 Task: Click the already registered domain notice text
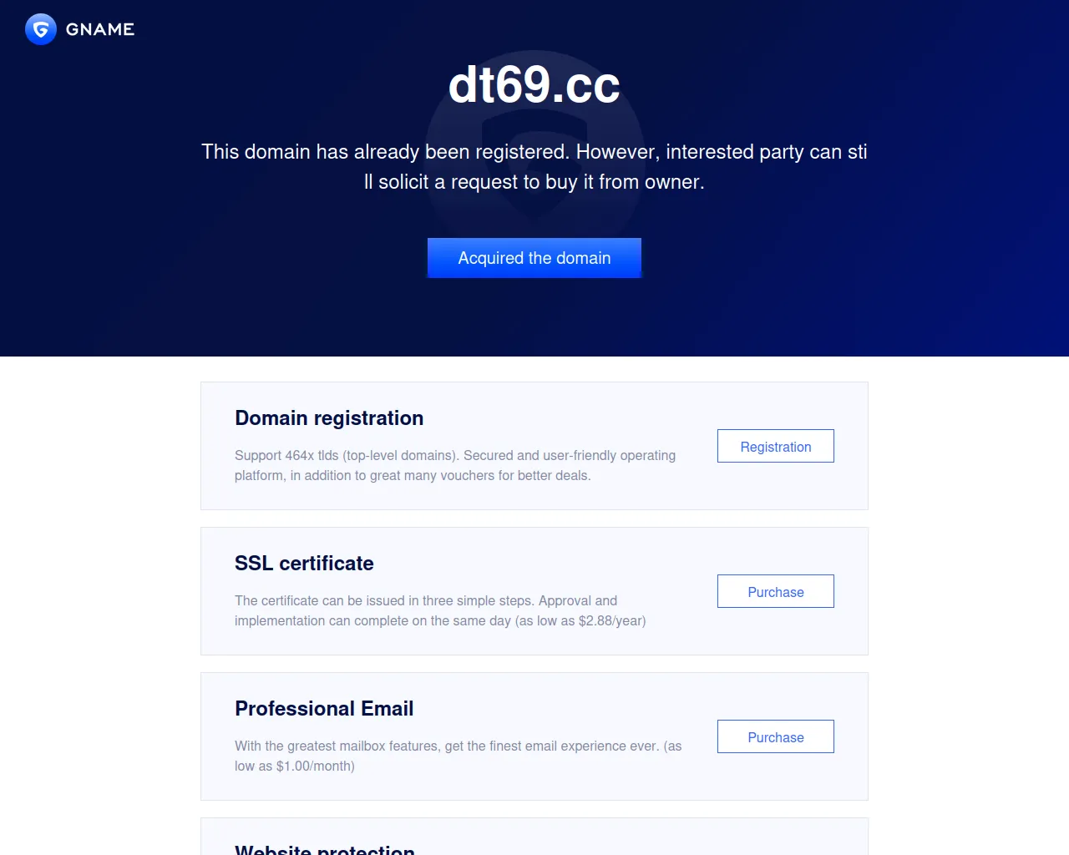pyautogui.click(x=534, y=167)
